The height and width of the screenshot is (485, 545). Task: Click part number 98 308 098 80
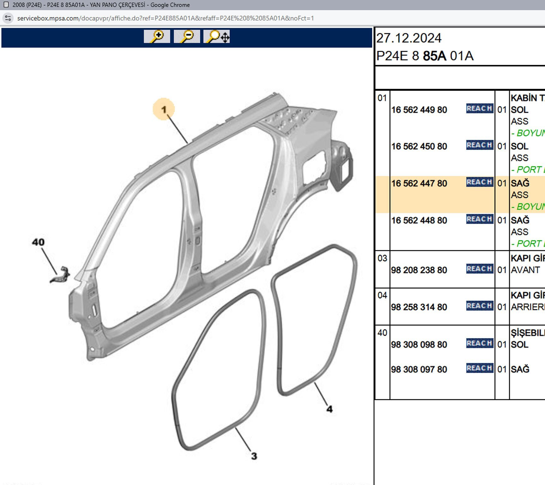pyautogui.click(x=419, y=344)
